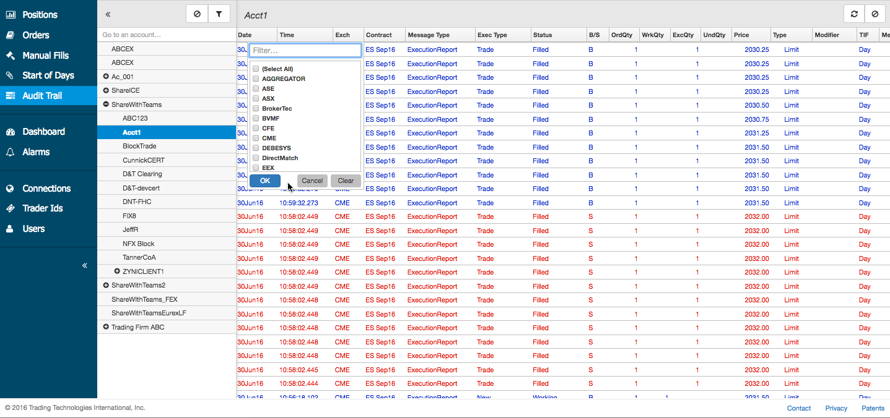Screen dimensions: 890x418
Task: Focus the Filter search text box
Action: (305, 51)
